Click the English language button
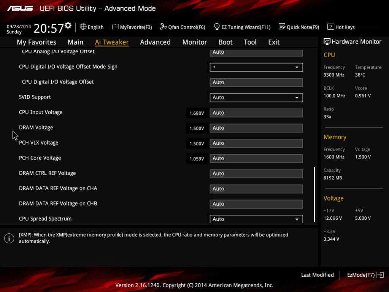Image resolution: width=389 pixels, height=292 pixels. [92, 27]
